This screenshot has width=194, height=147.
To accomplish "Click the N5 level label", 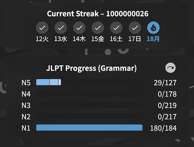I will pos(26,83).
